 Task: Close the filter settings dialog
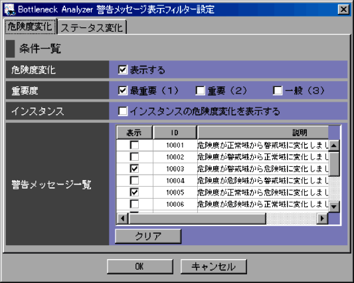click(x=343, y=9)
